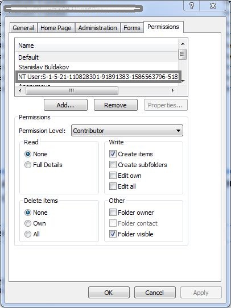231x308 pixels.
Task: Open the Administration tab
Action: coord(97,28)
